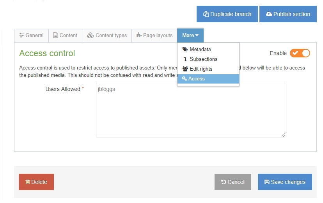Click the cubes icon on Content types tab
Viewport: 323px width, 203px height.
[x=90, y=36]
